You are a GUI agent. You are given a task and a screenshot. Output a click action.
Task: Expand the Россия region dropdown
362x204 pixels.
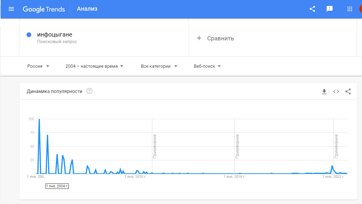pyautogui.click(x=38, y=66)
